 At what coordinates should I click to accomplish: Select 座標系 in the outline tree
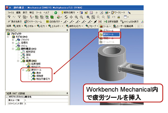click(x=24, y=43)
